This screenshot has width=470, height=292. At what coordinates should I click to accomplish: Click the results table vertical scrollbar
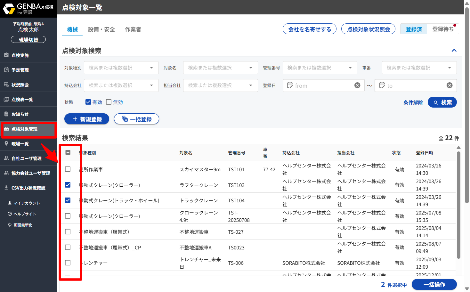(458, 205)
